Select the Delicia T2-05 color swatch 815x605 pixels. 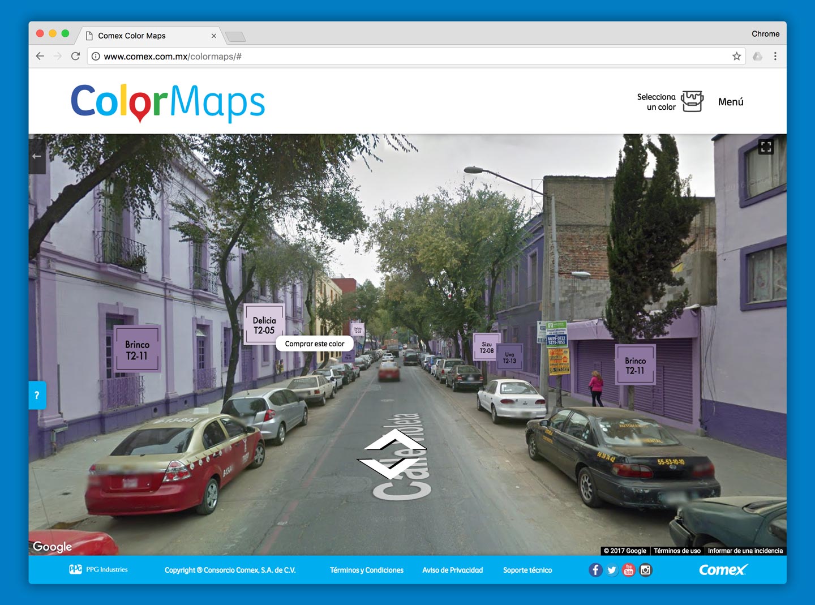pyautogui.click(x=264, y=325)
